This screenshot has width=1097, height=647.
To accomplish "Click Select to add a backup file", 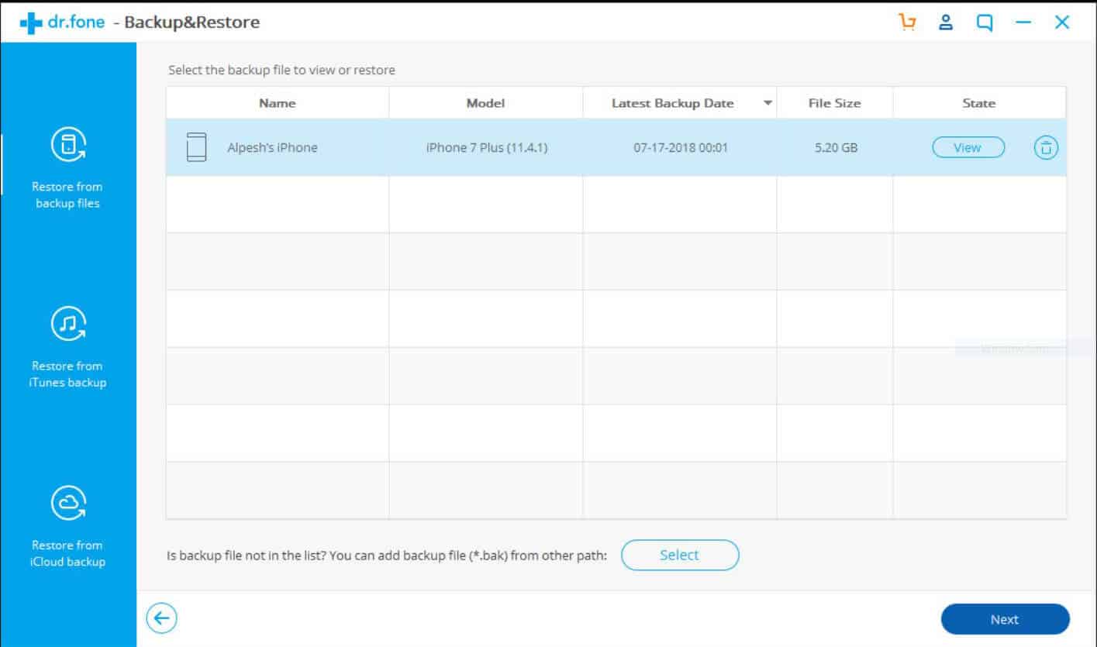I will coord(680,555).
